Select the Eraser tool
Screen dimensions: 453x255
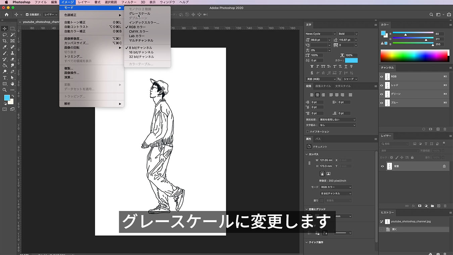pyautogui.click(x=12, y=59)
